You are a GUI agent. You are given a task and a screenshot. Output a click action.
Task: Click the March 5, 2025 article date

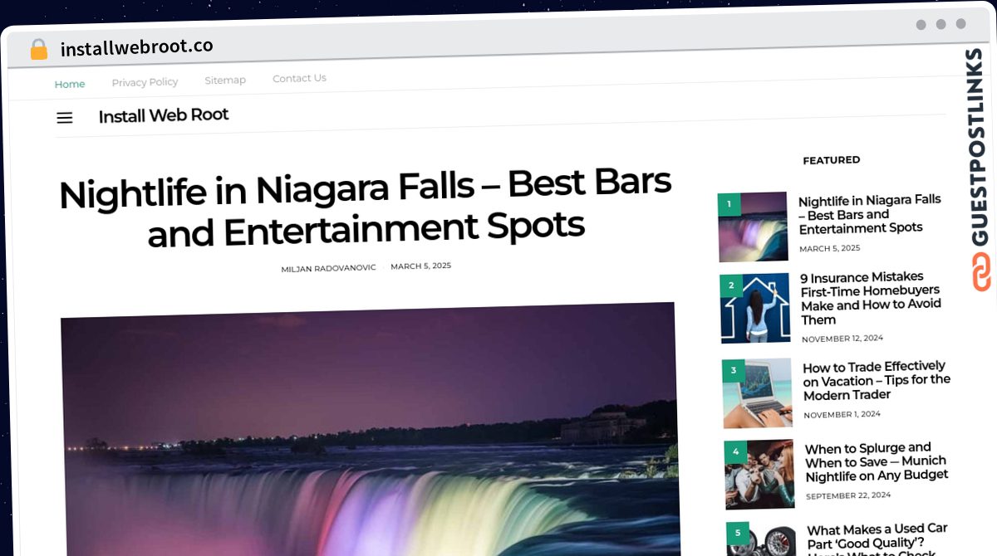click(x=420, y=266)
